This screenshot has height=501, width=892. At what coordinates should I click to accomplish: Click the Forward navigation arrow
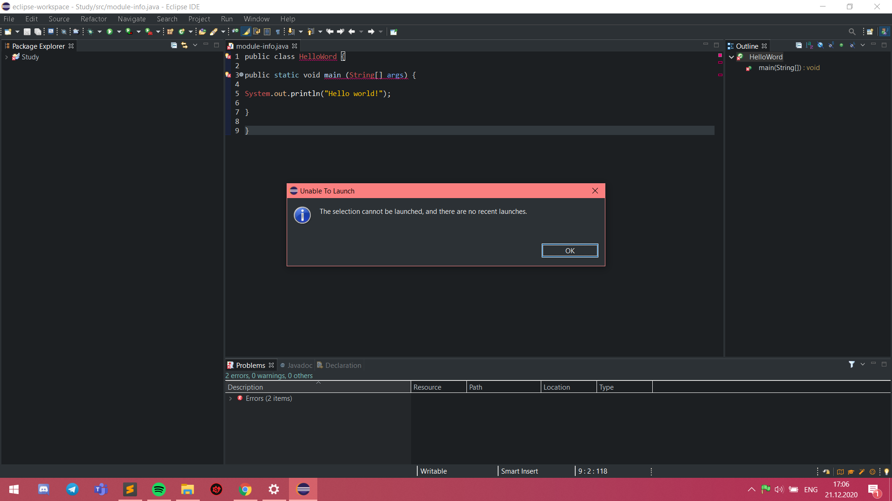pyautogui.click(x=371, y=32)
